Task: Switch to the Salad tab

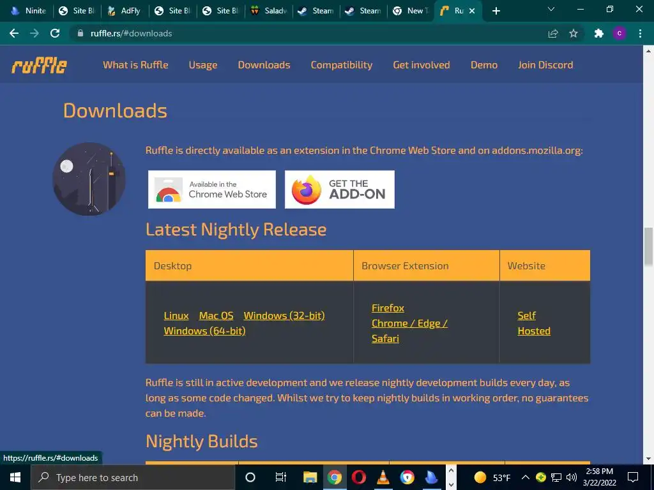Action: pos(269,11)
